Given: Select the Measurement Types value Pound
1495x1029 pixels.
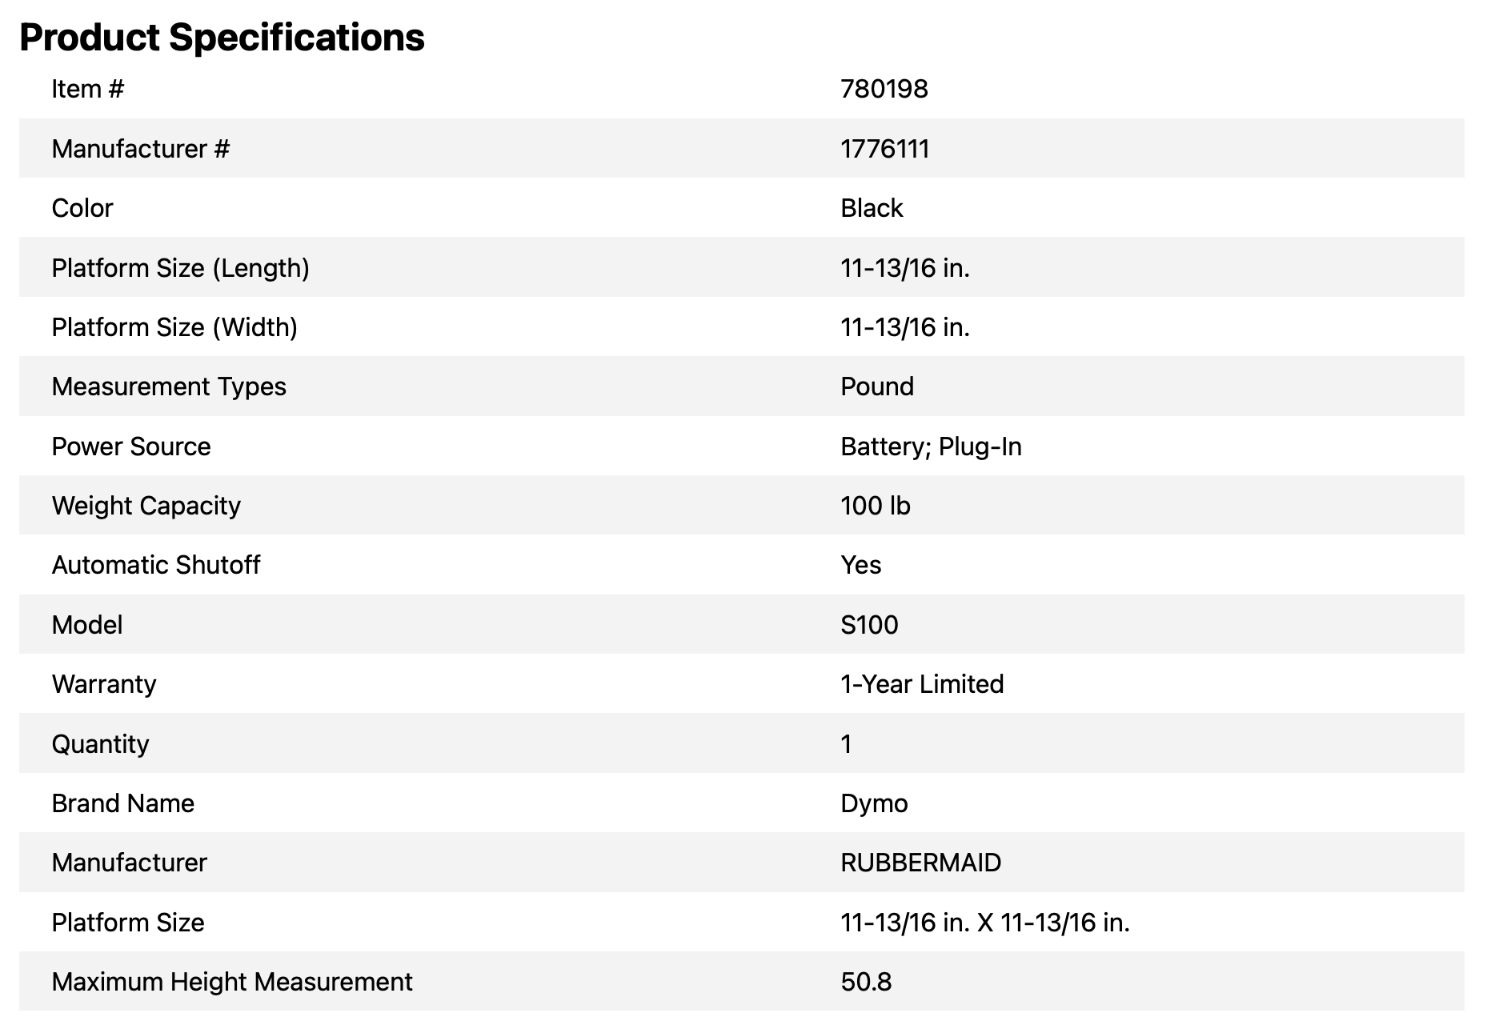Looking at the screenshot, I should (876, 386).
